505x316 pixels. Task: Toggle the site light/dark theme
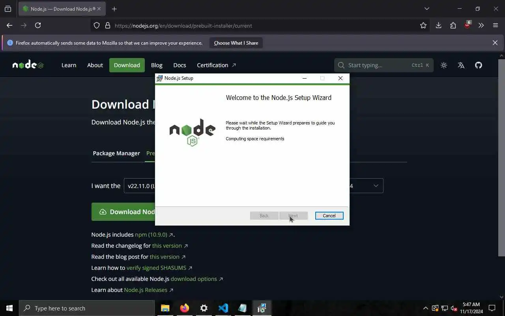tap(444, 65)
